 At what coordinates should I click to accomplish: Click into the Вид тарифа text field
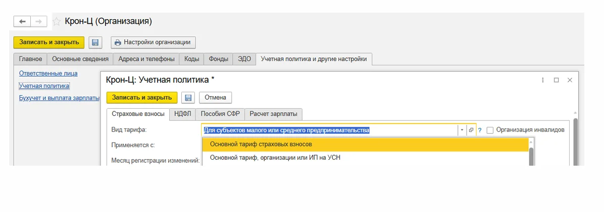tap(329, 130)
